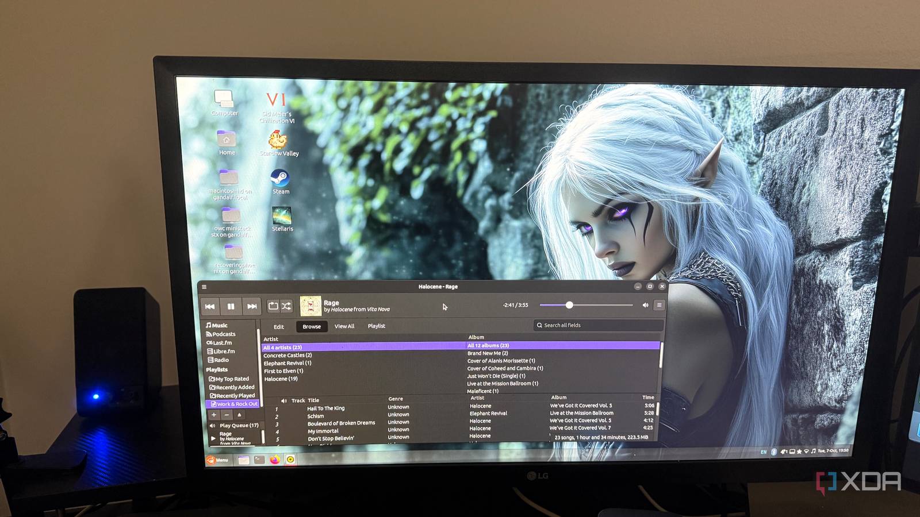Switch to the View All tab
This screenshot has width=920, height=517.
(344, 326)
